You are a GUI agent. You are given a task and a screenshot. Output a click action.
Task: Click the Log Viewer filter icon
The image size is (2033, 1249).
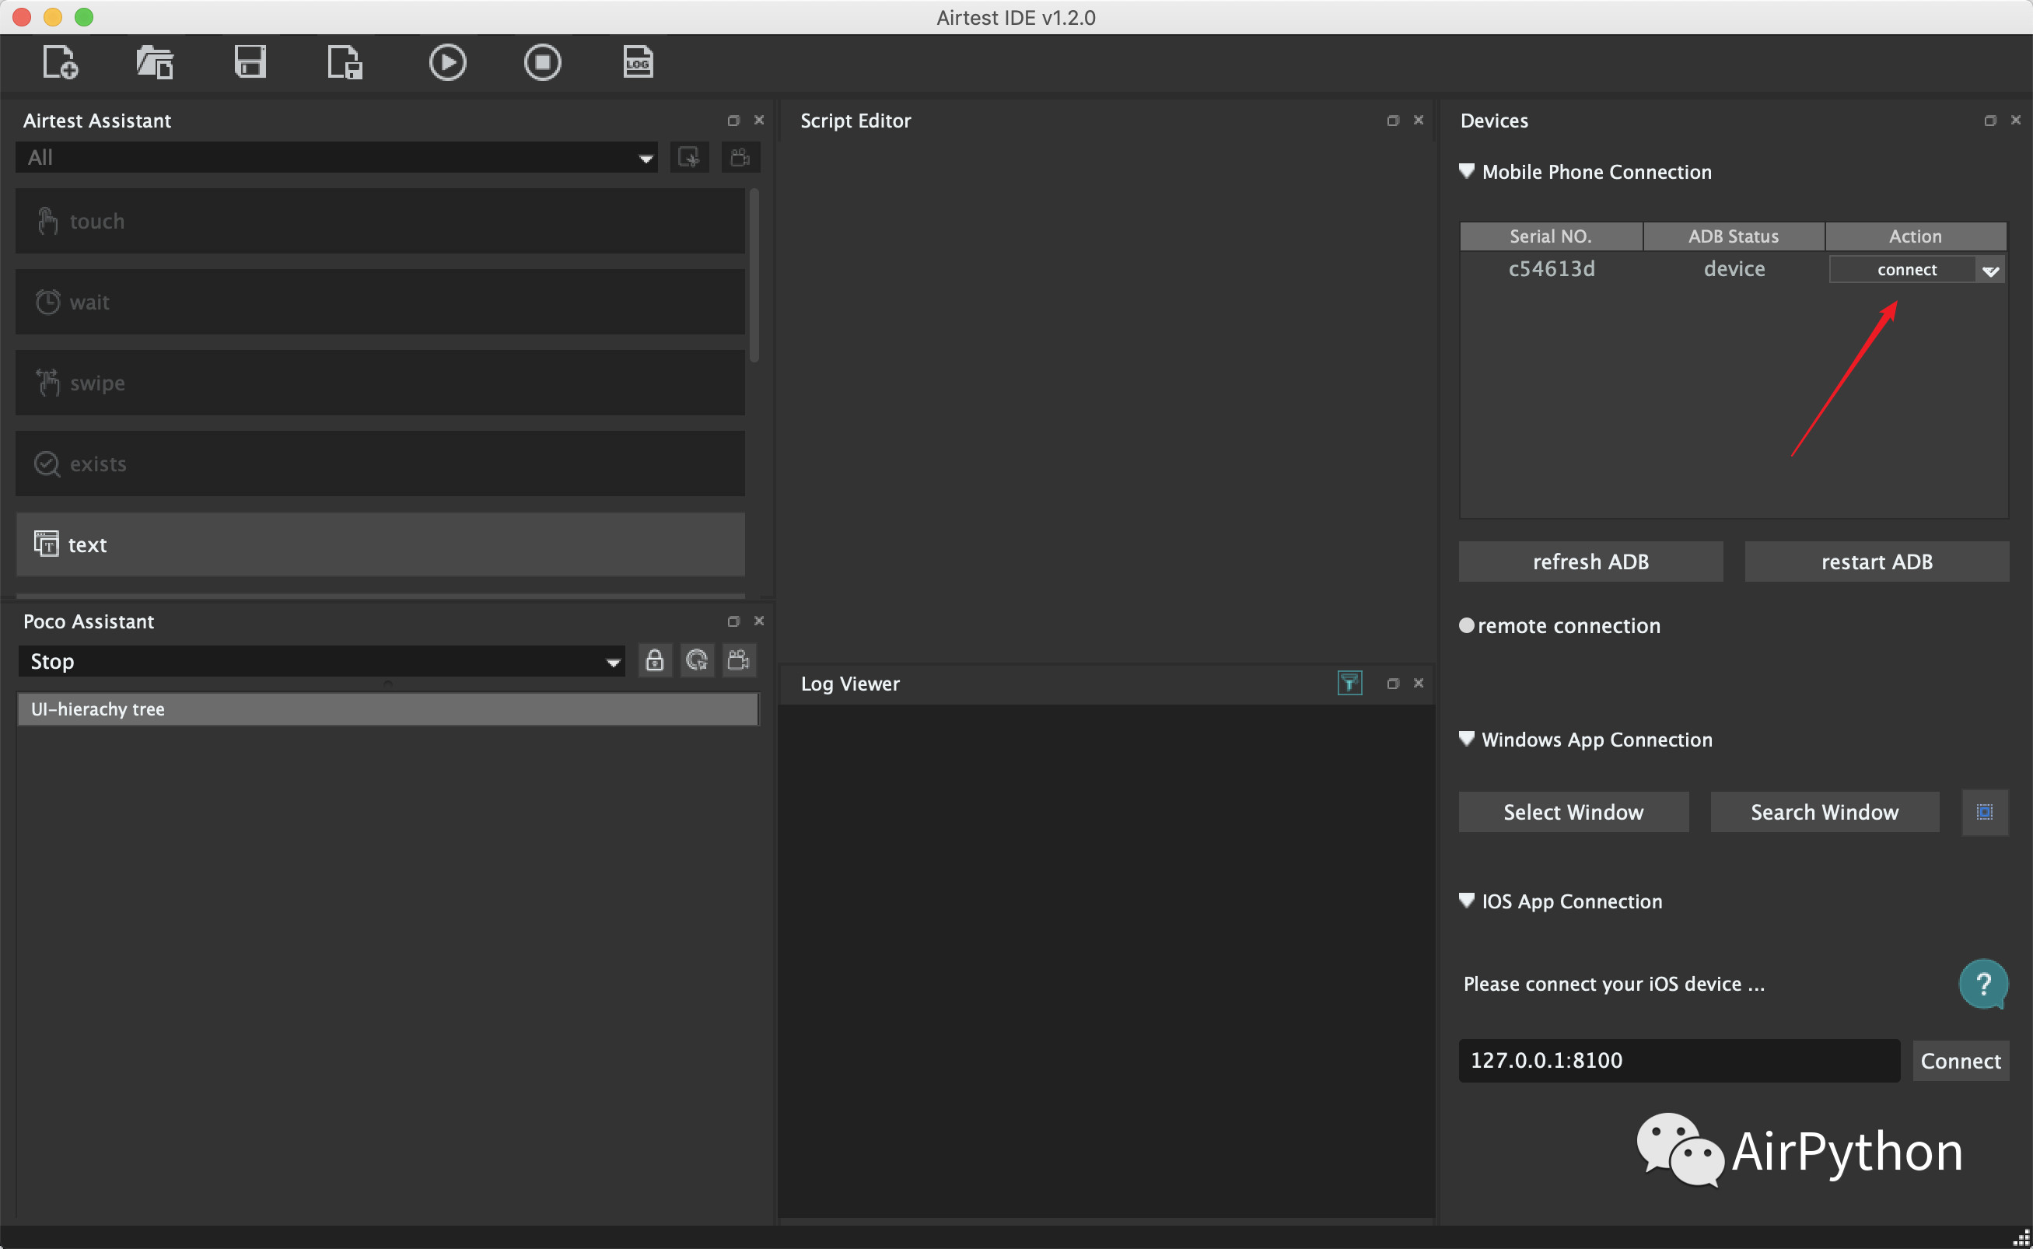(1349, 683)
